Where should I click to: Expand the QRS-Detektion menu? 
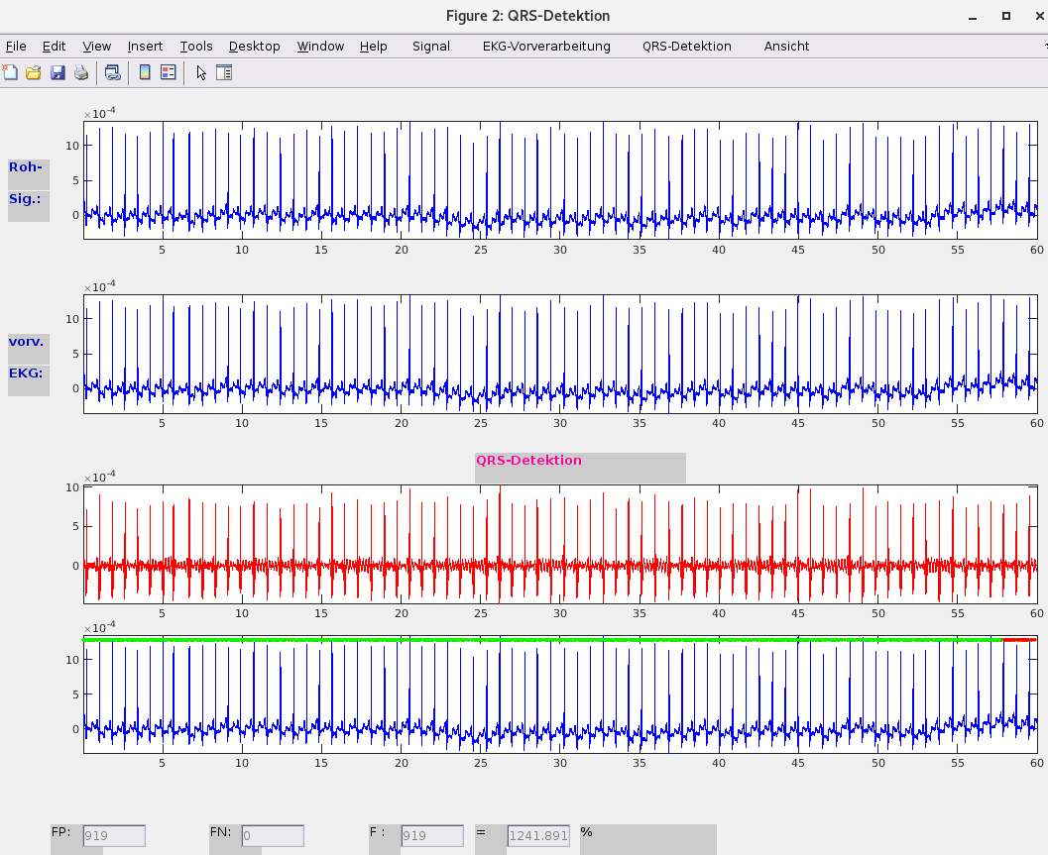(x=686, y=47)
